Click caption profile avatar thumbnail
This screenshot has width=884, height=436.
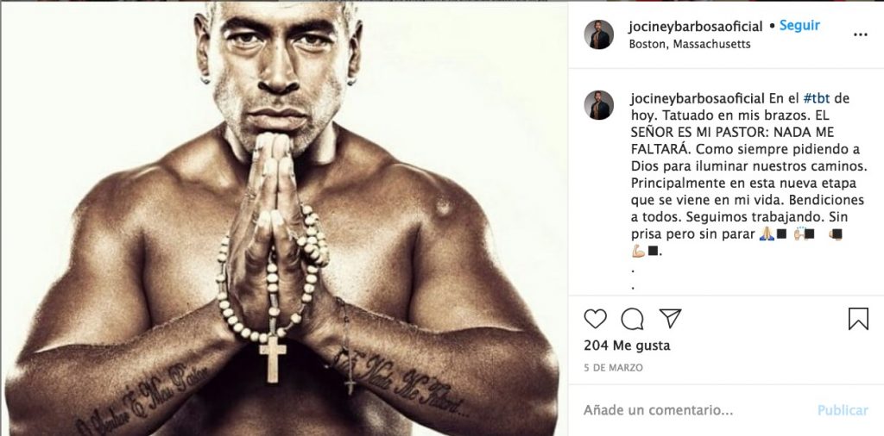click(x=599, y=105)
